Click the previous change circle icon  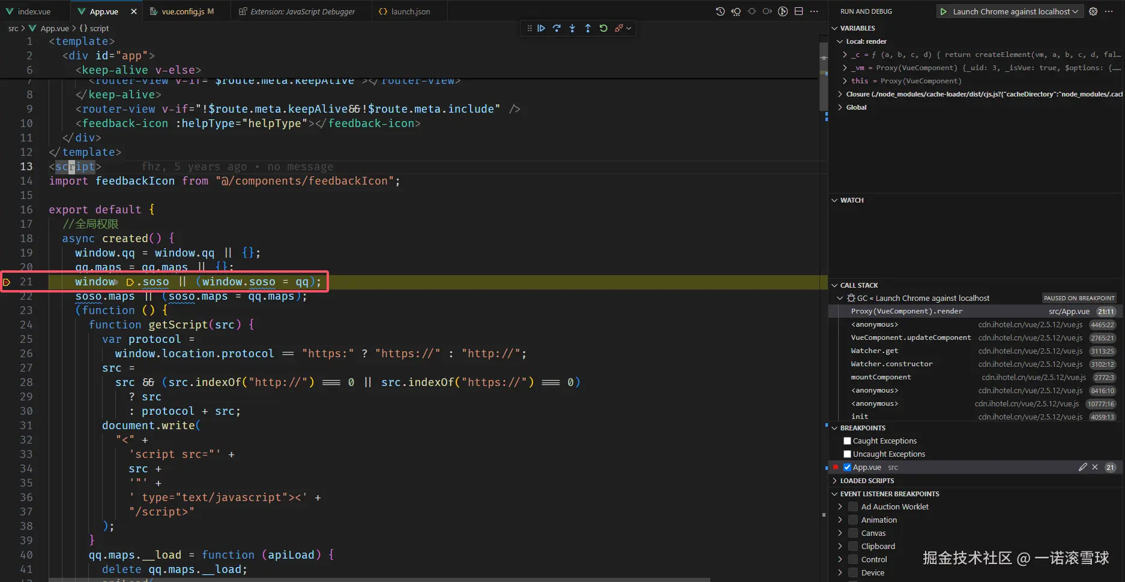pyautogui.click(x=752, y=11)
